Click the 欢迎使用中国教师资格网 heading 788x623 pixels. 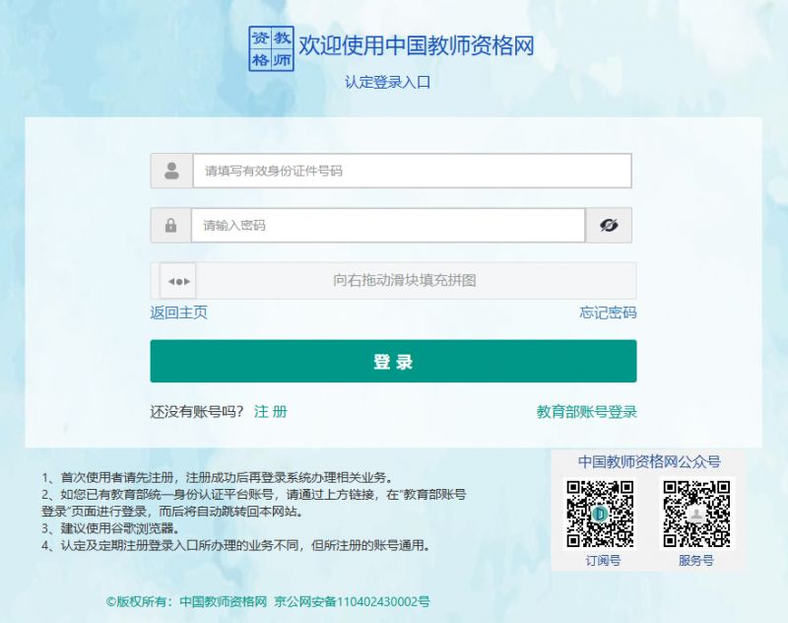[416, 45]
